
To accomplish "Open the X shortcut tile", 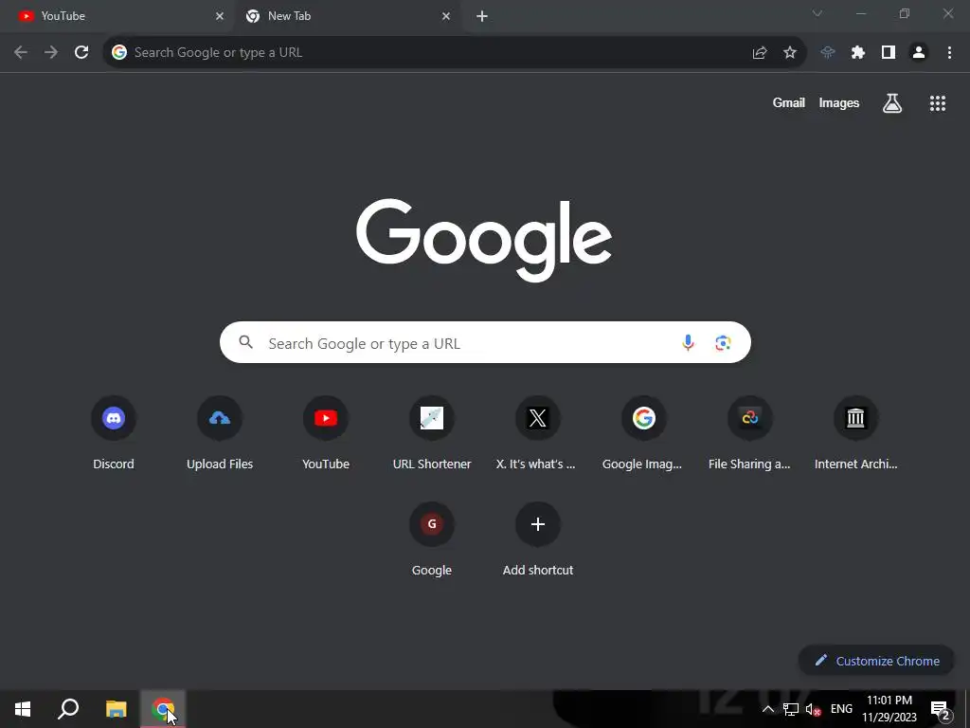I will pyautogui.click(x=538, y=434).
